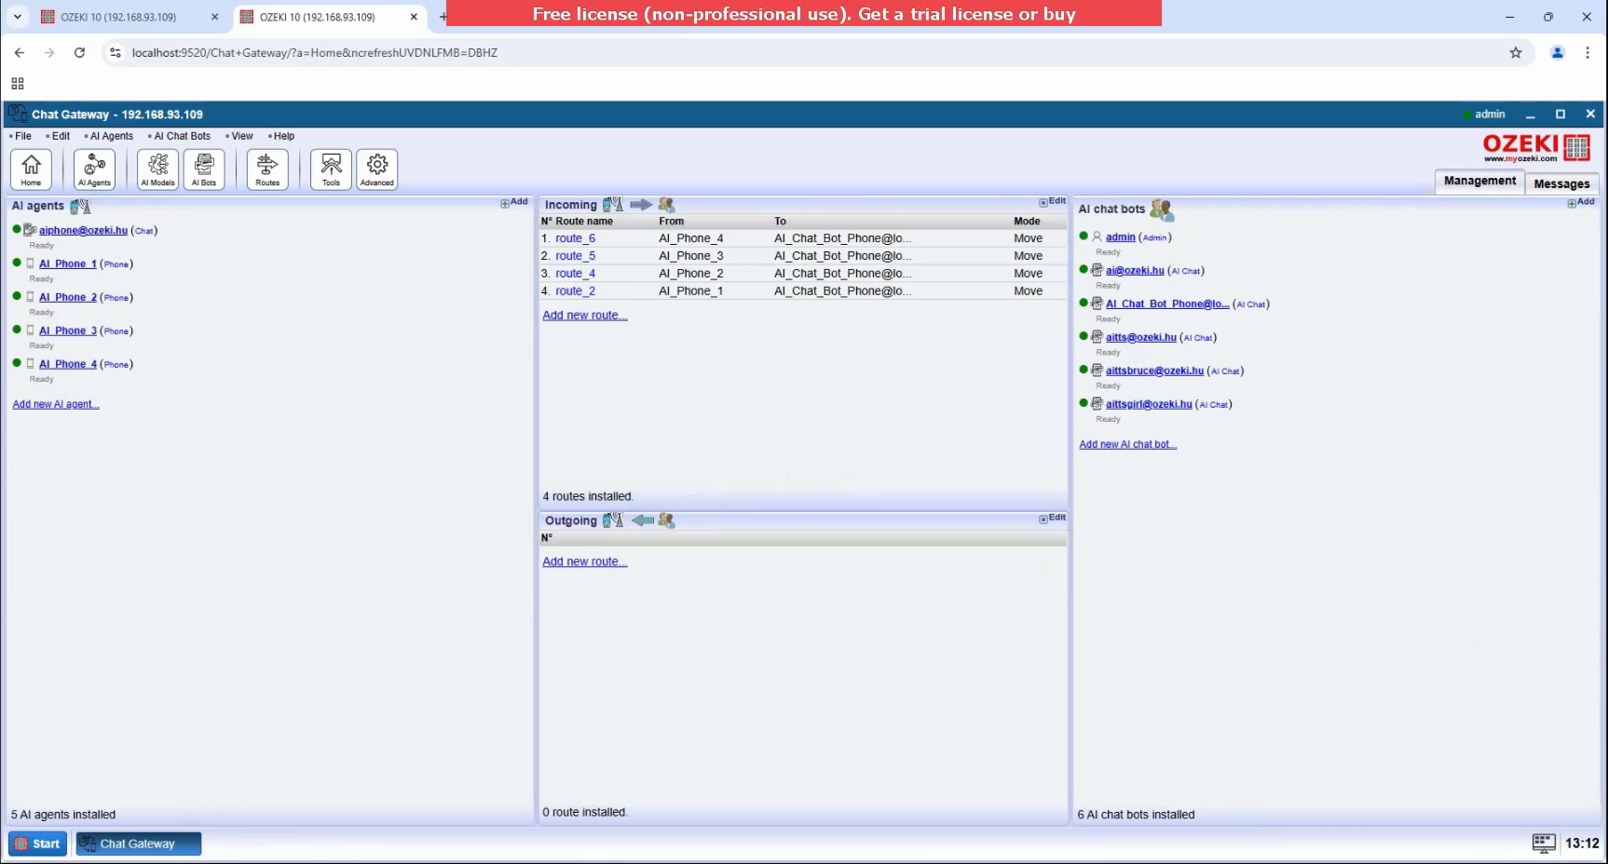Open the AI Agents toolbar icon
The height and width of the screenshot is (864, 1608).
pyautogui.click(x=94, y=169)
